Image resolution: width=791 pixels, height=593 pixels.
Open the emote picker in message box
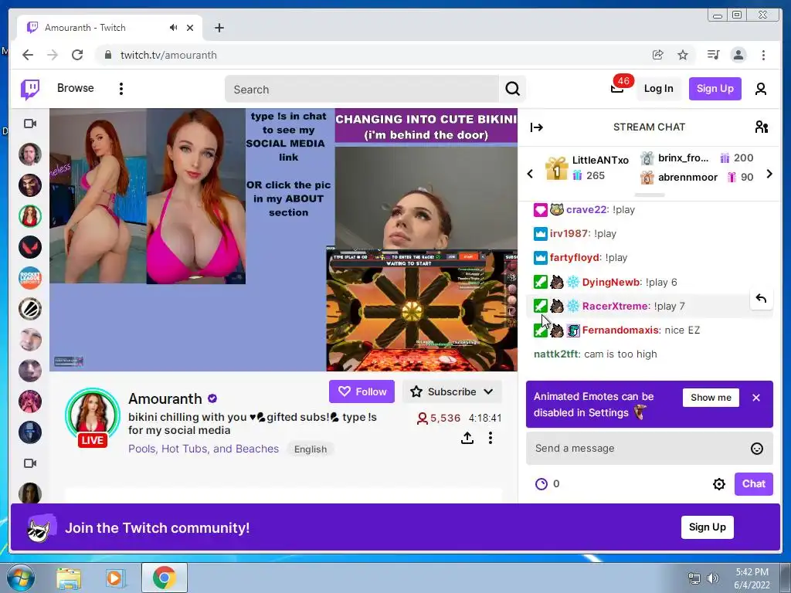[x=757, y=449]
